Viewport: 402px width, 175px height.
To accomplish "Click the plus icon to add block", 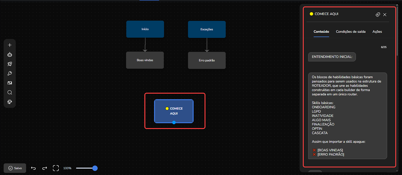I will coord(10,45).
